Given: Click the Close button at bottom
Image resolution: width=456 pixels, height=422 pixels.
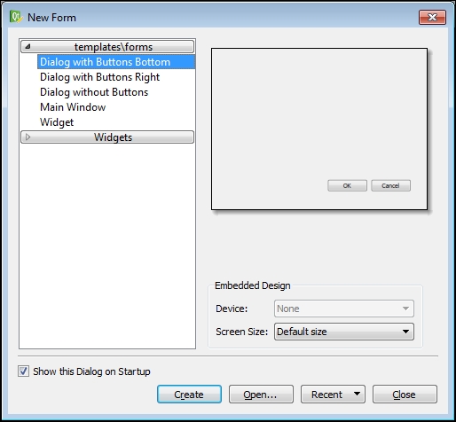Looking at the screenshot, I should [405, 395].
